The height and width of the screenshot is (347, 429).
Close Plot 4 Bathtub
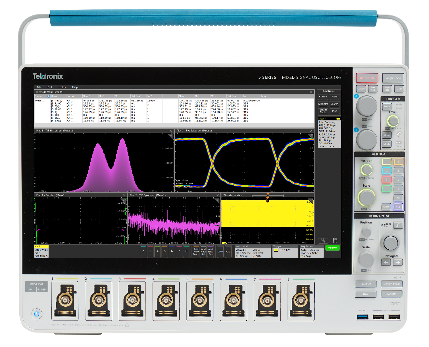[x=124, y=195]
